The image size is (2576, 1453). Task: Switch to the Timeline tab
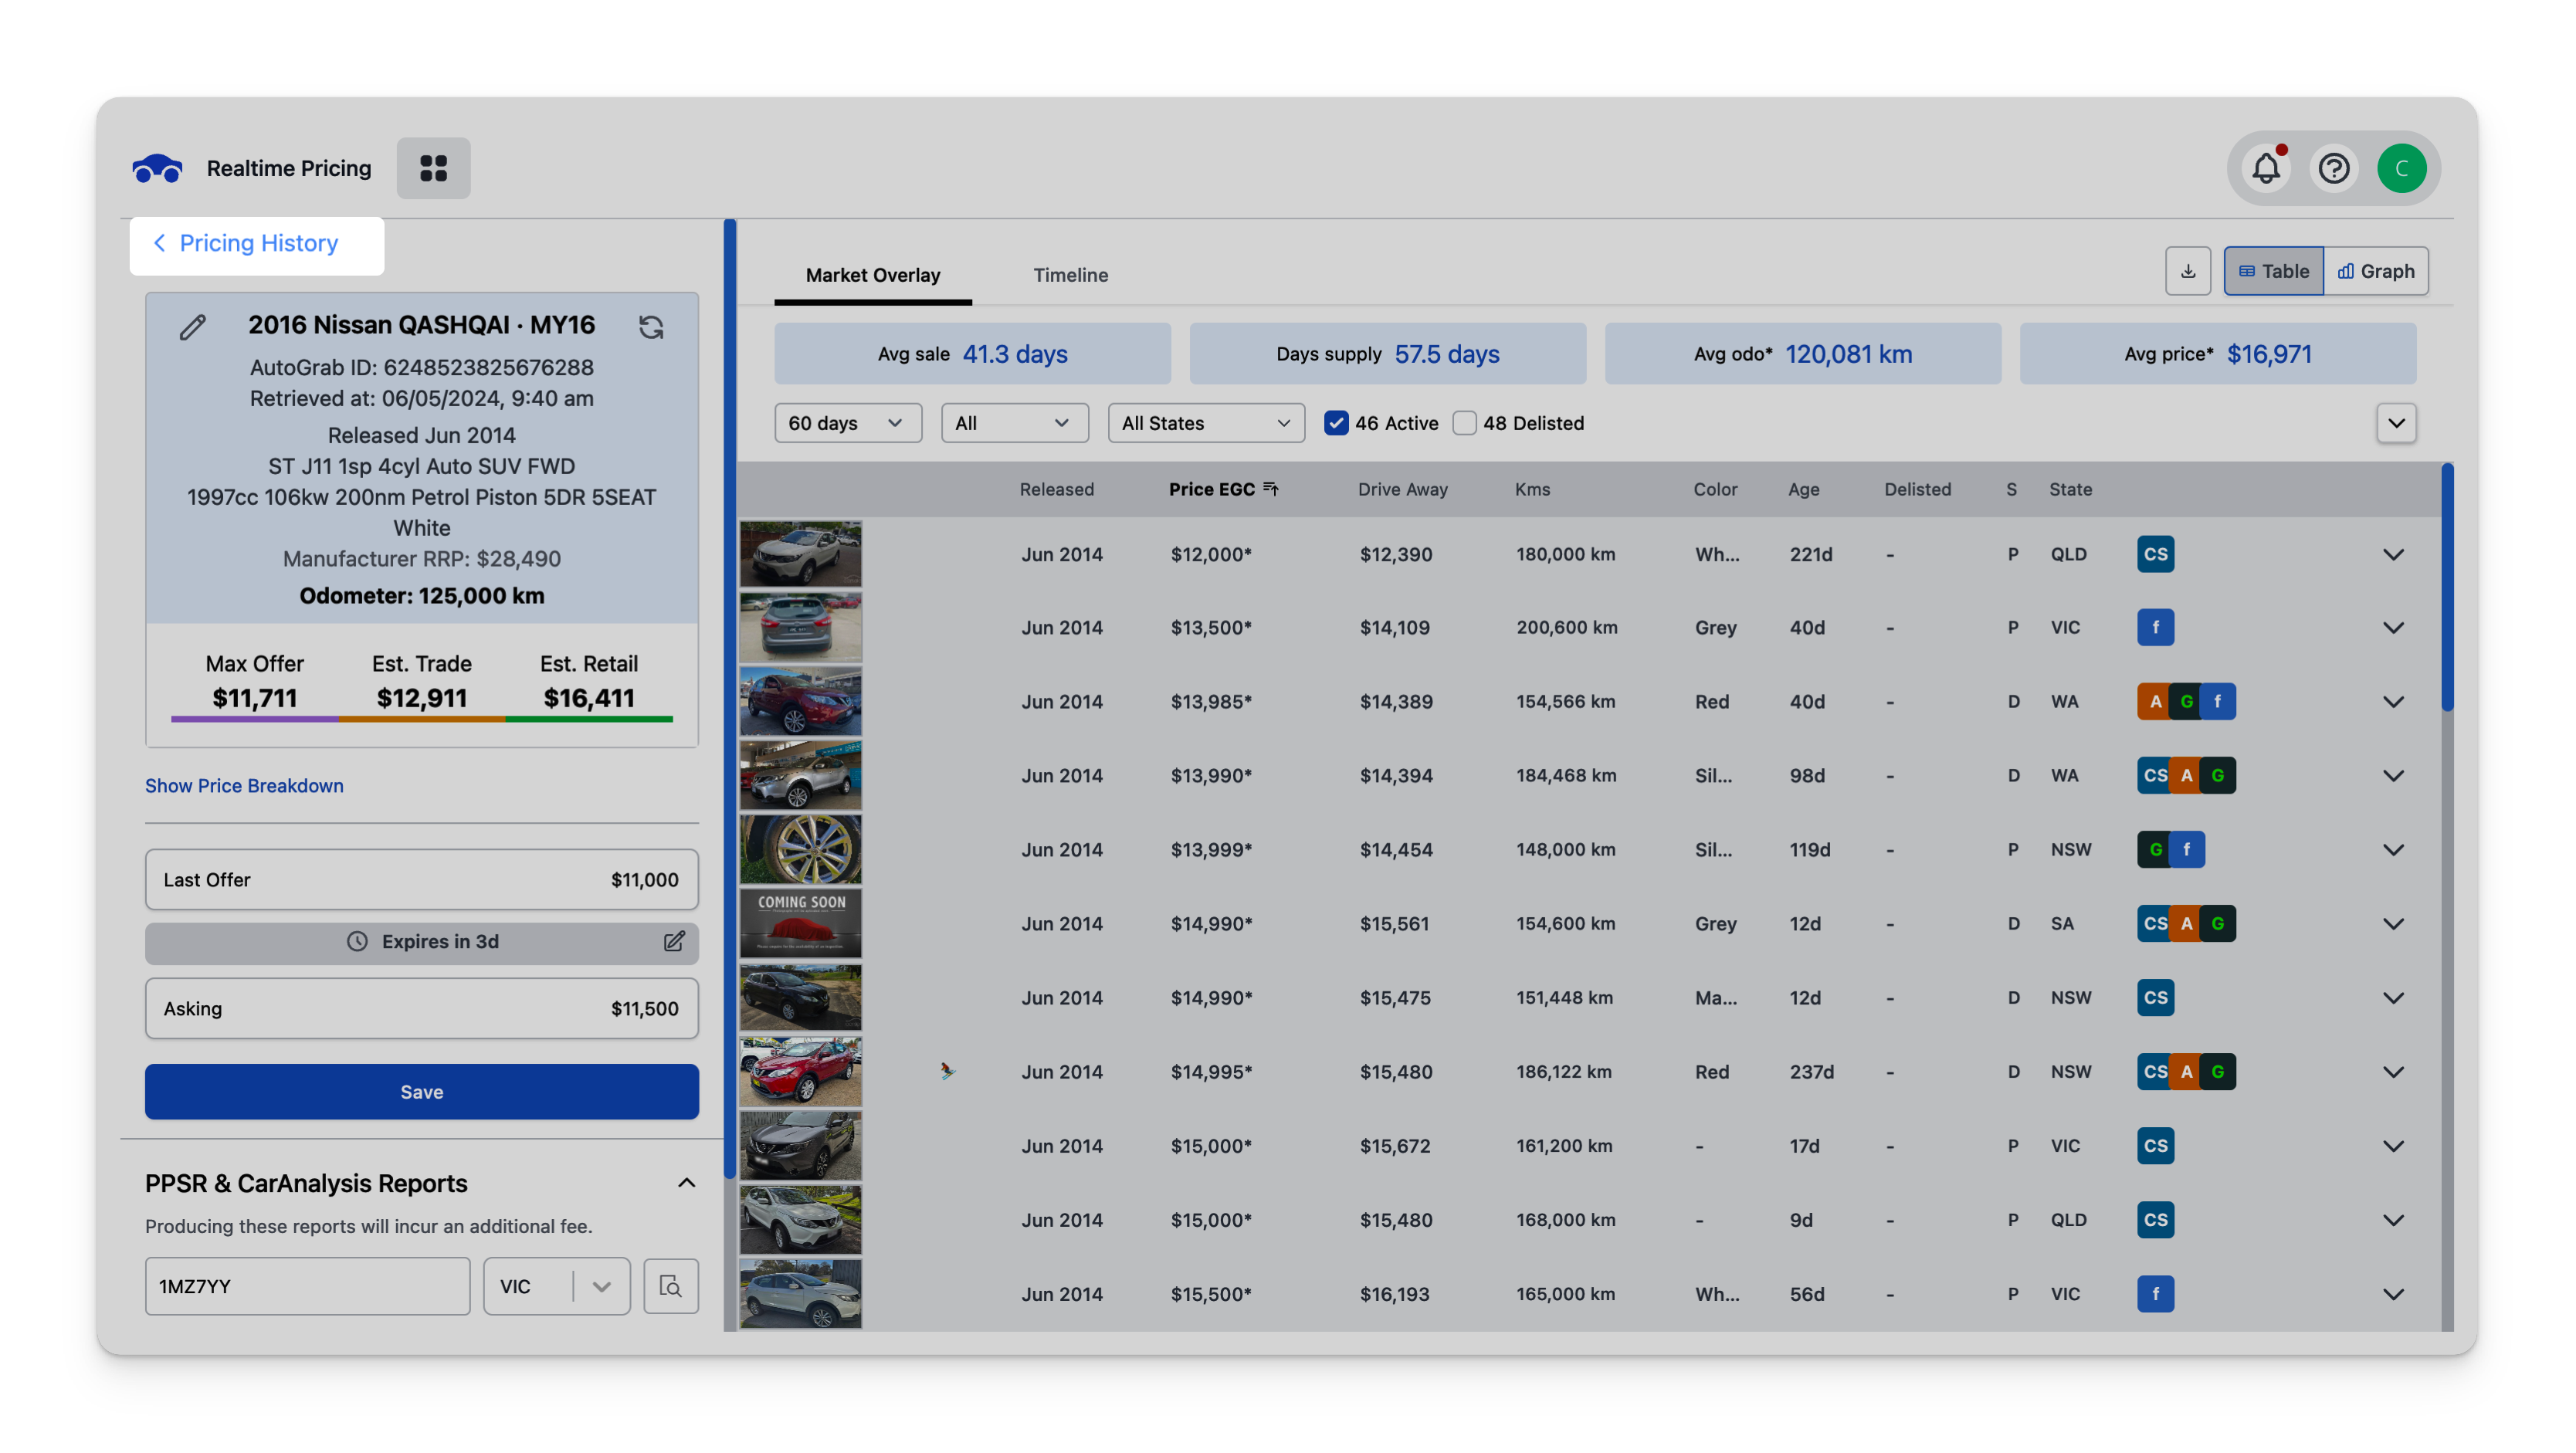click(1070, 275)
